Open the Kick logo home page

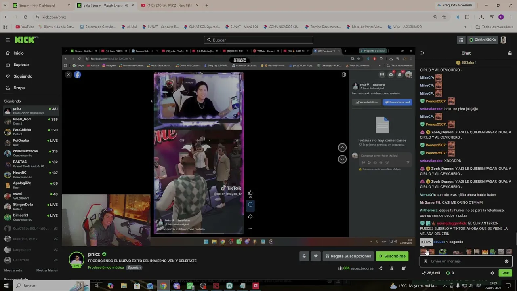click(26, 40)
